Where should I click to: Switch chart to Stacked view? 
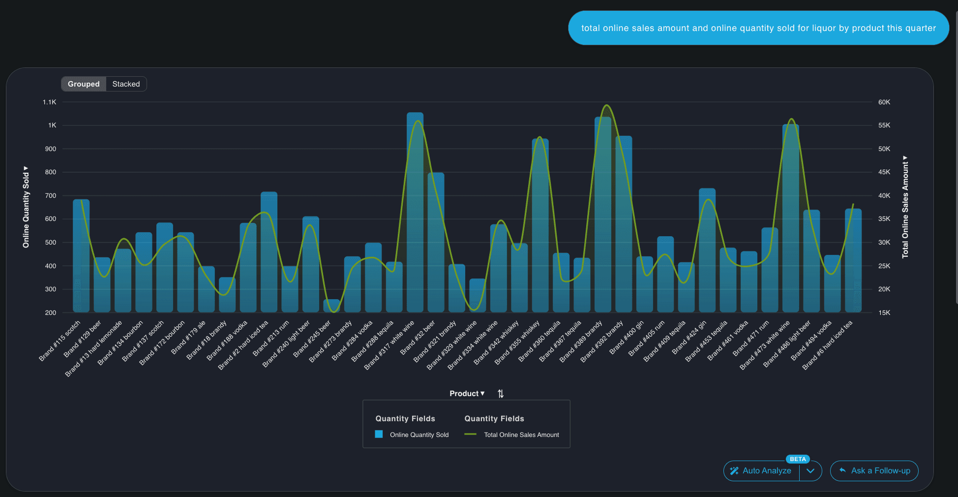pyautogui.click(x=126, y=84)
